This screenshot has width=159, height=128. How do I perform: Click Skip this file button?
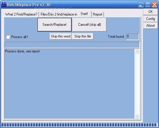point(83,36)
